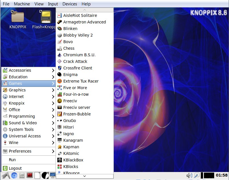Click the red grid taskbar launcher

(x=30, y=175)
